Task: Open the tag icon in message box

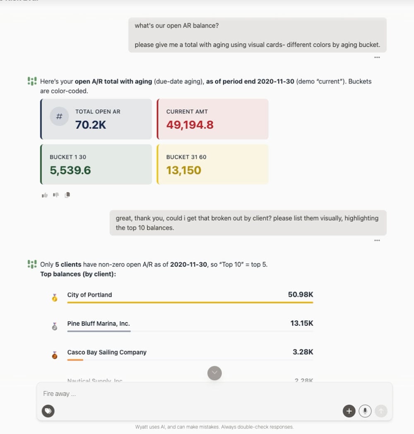Action: (48, 411)
